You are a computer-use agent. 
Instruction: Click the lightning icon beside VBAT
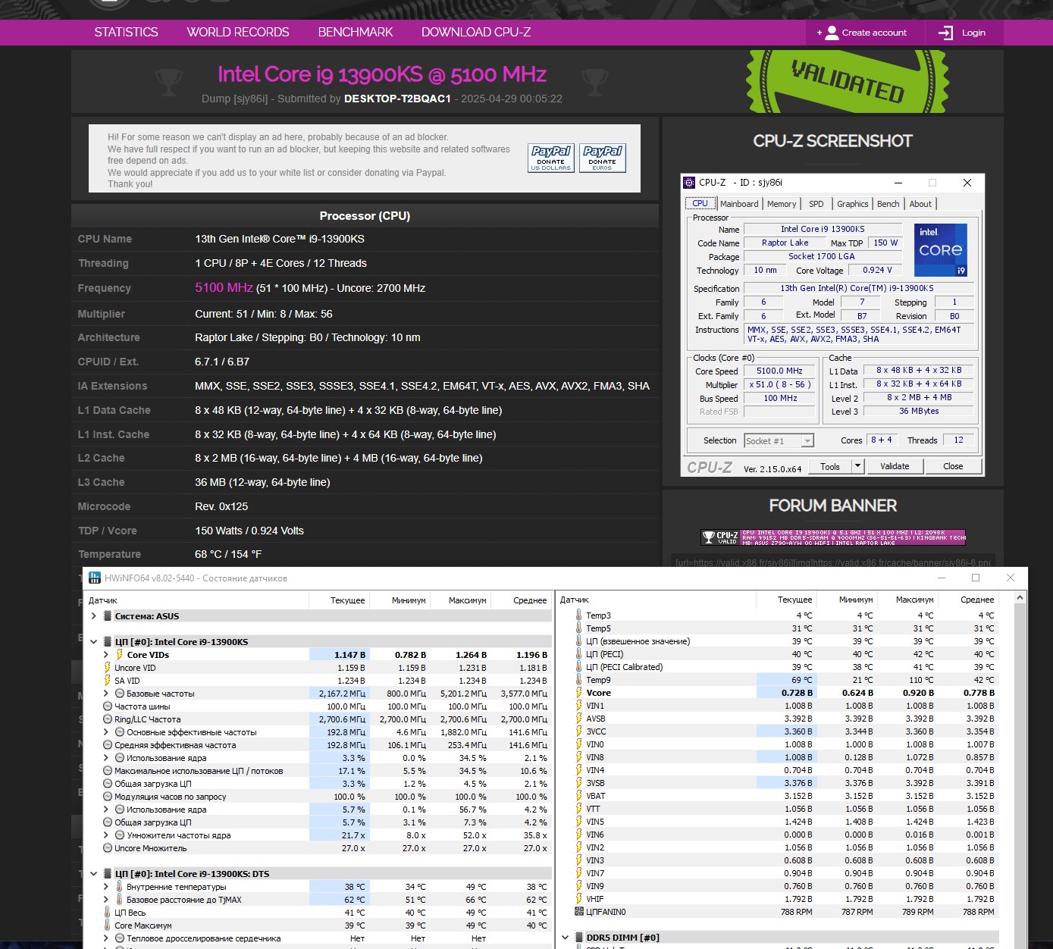579,796
